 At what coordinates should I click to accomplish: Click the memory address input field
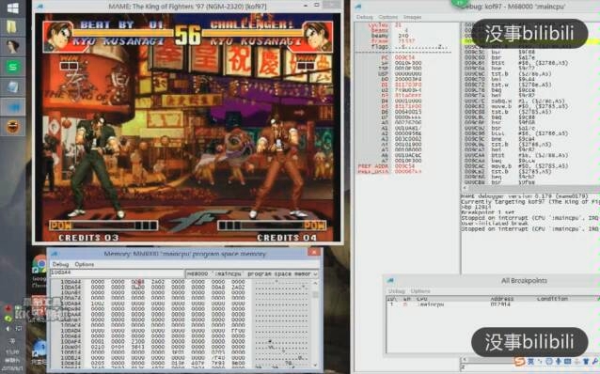click(x=117, y=273)
